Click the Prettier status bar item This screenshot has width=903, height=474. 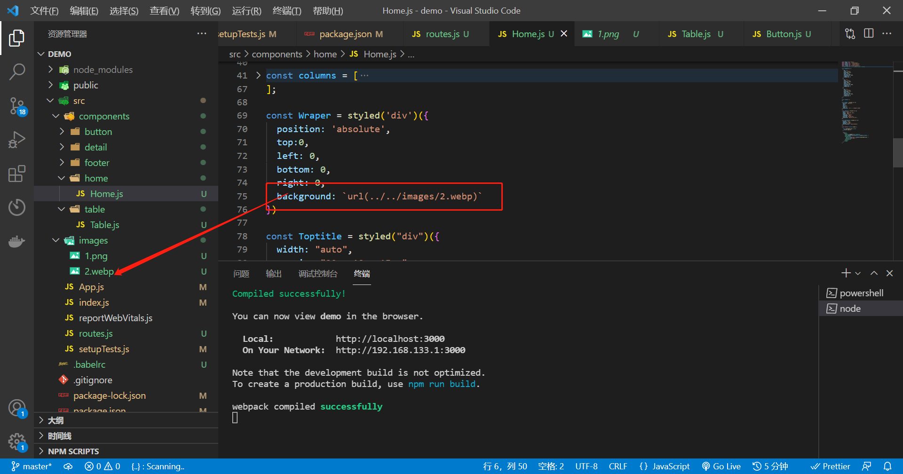831,466
